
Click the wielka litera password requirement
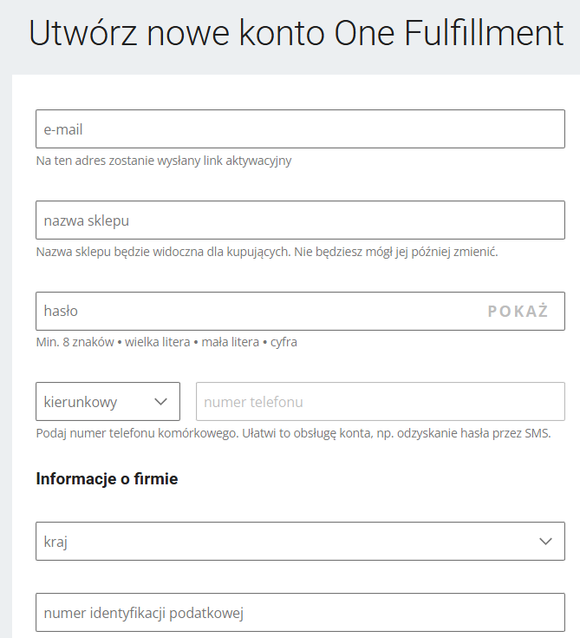tap(157, 342)
